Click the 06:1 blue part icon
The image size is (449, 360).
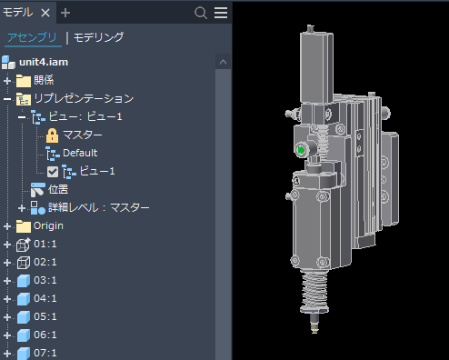(x=24, y=335)
